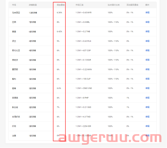
Task: Click exchange rate 1 CNY = 2254 IDR
Action: tap(83, 126)
